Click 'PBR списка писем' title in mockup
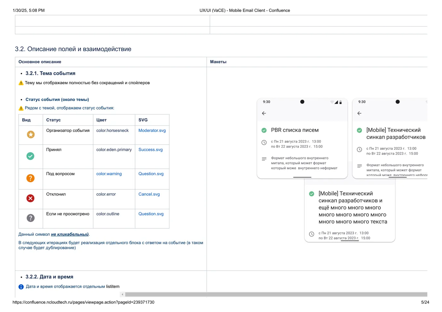Screen dimensions: 442x312 click(295, 130)
